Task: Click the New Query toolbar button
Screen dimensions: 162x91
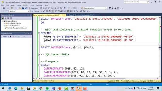Action: point(34,8)
